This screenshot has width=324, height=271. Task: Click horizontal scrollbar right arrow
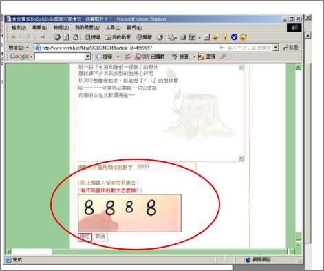point(292,252)
